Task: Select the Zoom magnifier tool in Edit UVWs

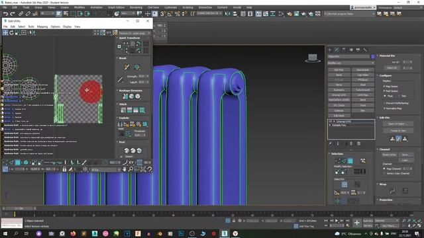Action: point(131,169)
